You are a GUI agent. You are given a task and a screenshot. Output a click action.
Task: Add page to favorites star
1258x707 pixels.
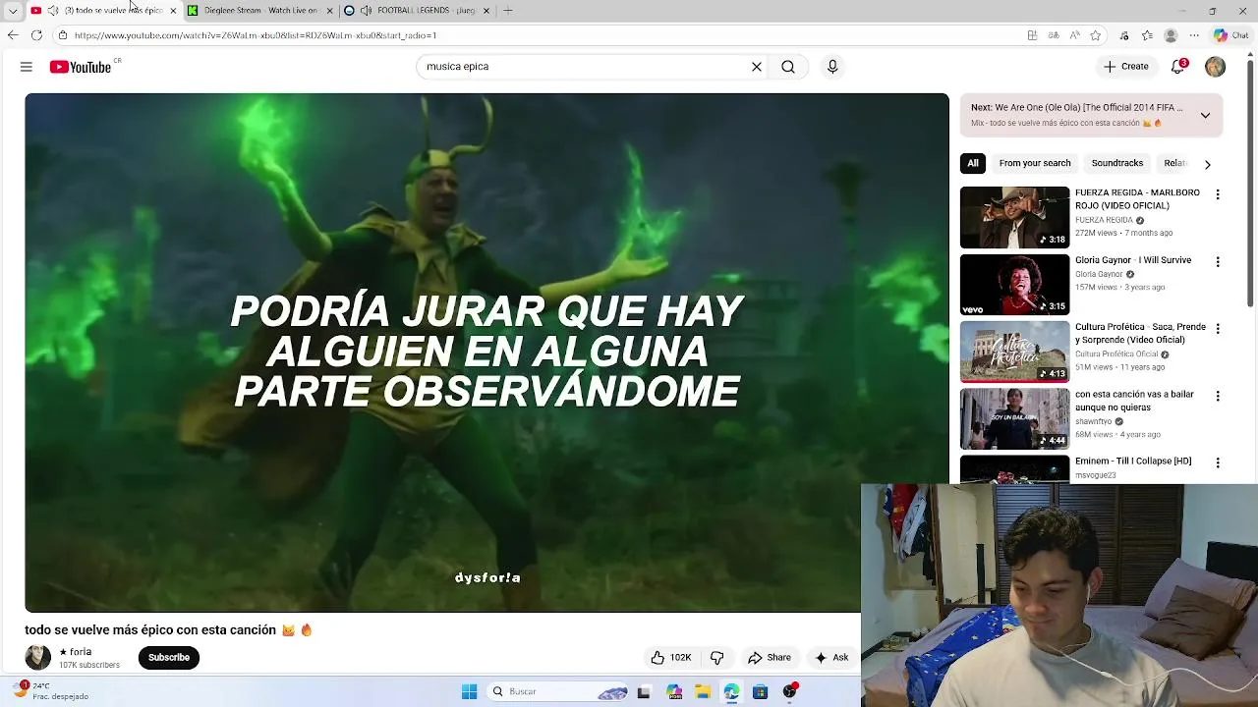[x=1096, y=35]
